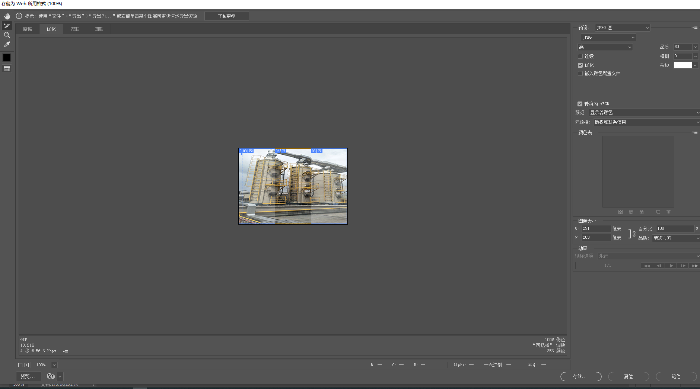Open the 颜色表 panel menu

tap(695, 132)
